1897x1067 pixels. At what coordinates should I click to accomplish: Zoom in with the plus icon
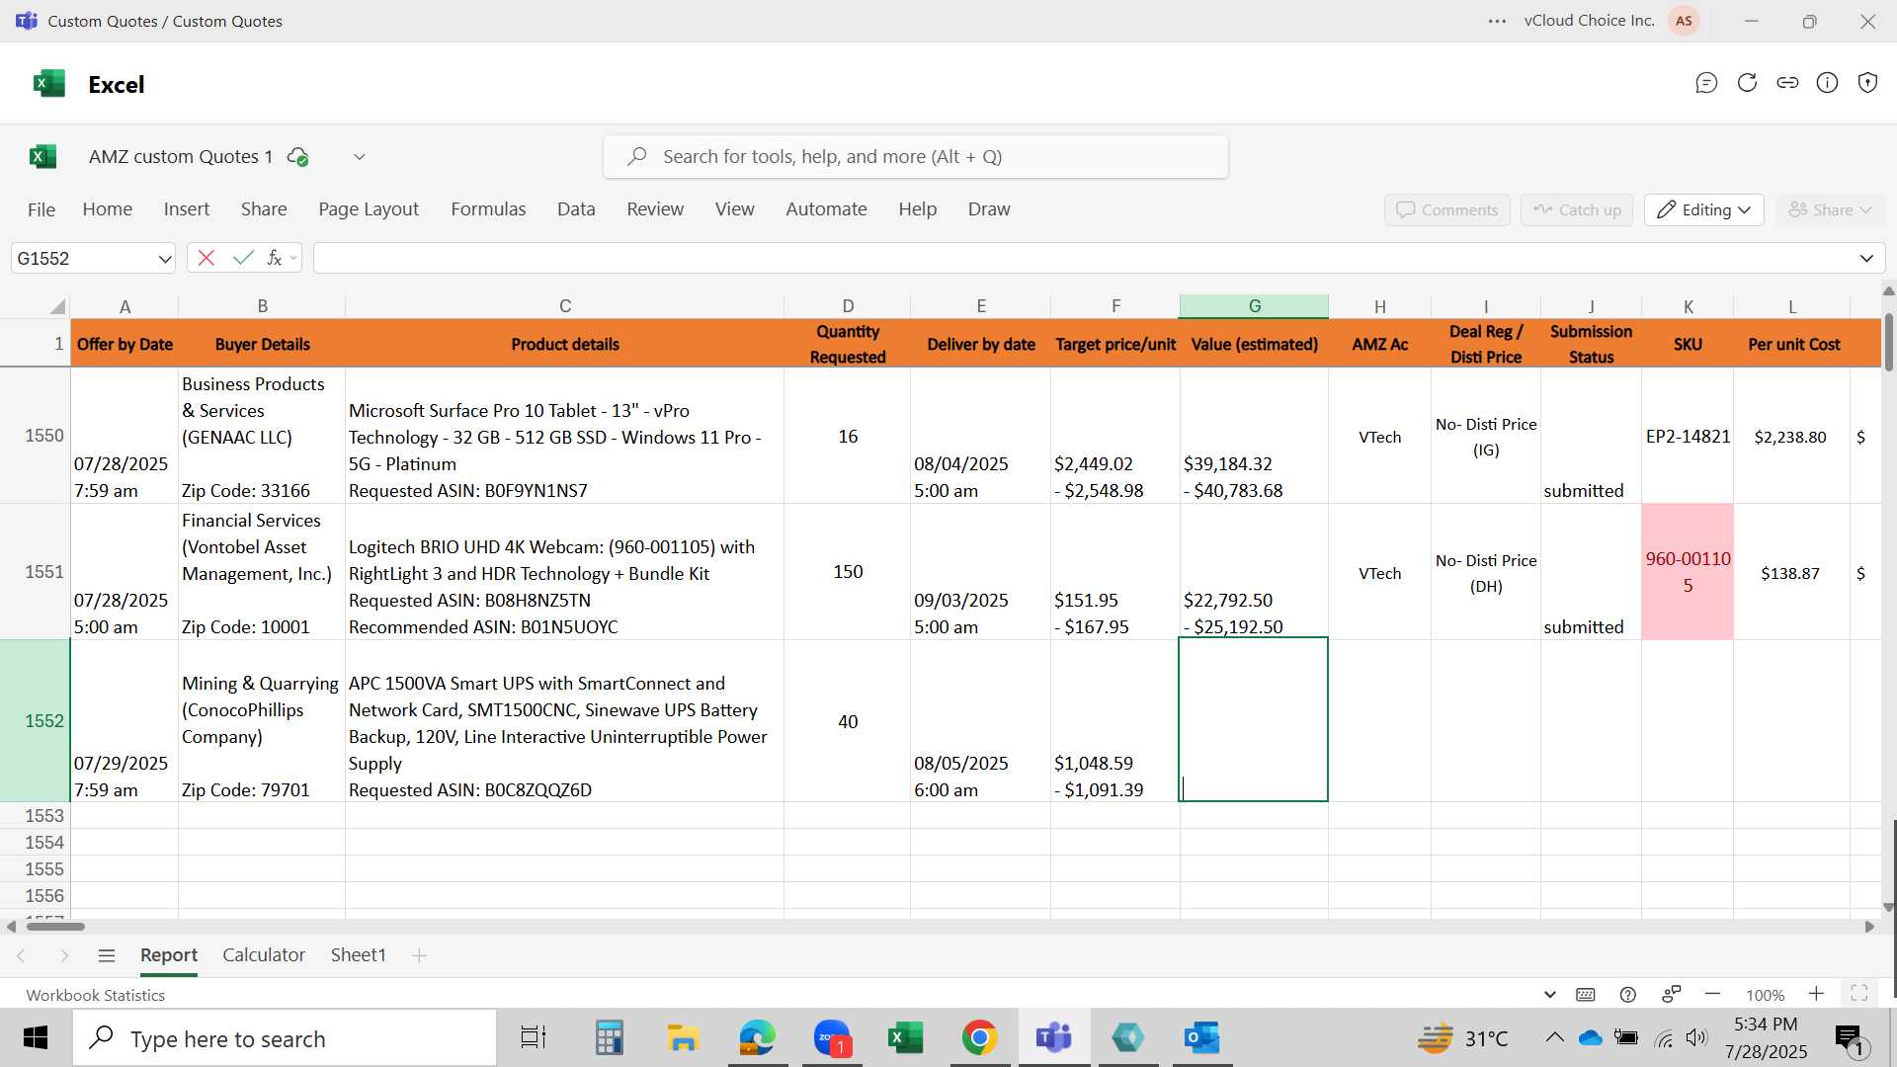click(1816, 994)
